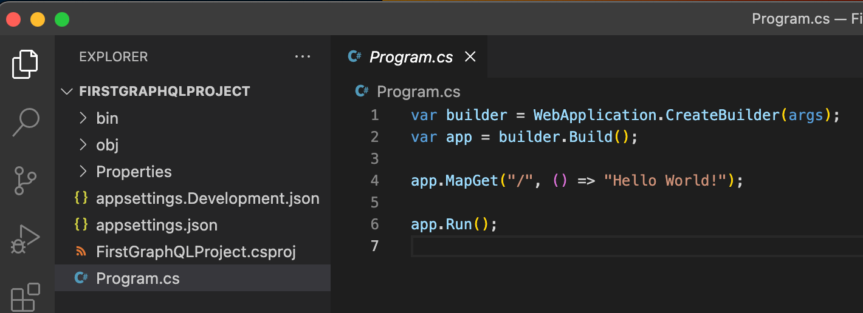The height and width of the screenshot is (313, 863).
Task: Open Explorer's three-dot more actions menu
Action: [x=302, y=57]
